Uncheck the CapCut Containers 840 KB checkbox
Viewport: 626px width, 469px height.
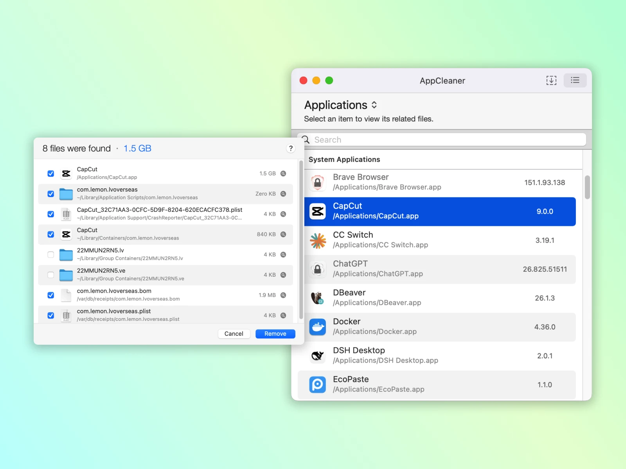click(x=51, y=234)
